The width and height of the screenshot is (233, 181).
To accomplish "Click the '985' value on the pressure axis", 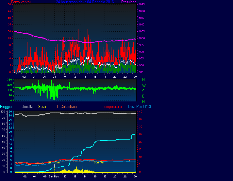I will click(x=141, y=59).
